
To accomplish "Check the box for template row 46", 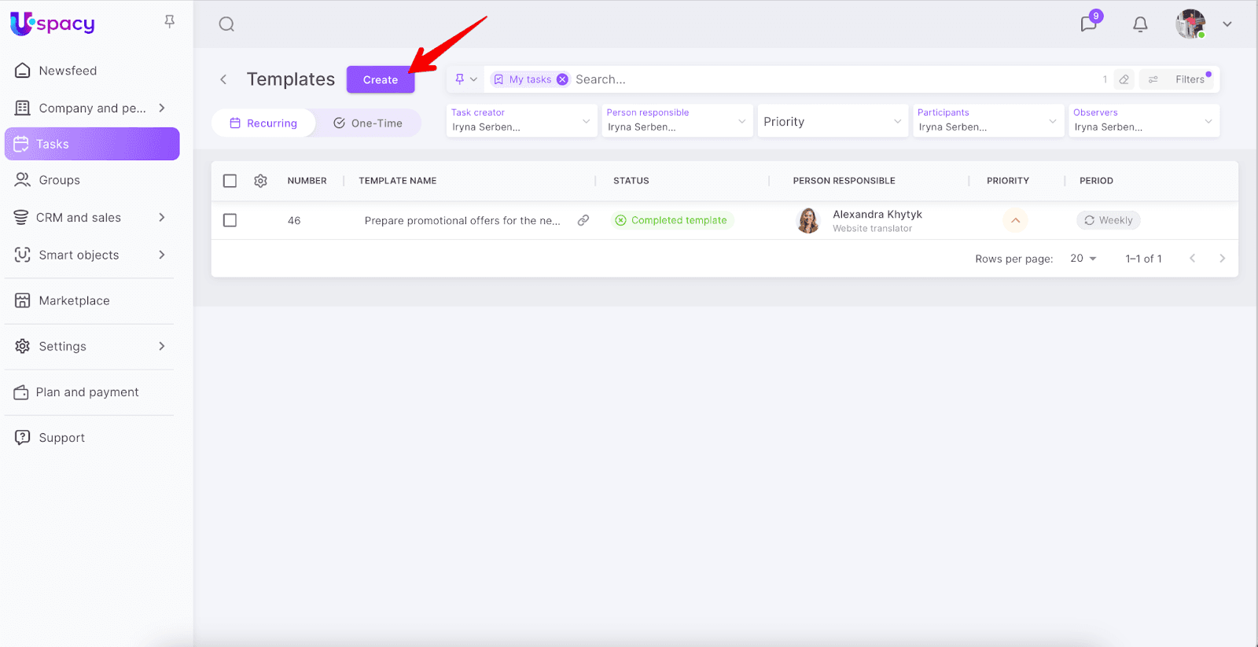I will click(x=230, y=220).
